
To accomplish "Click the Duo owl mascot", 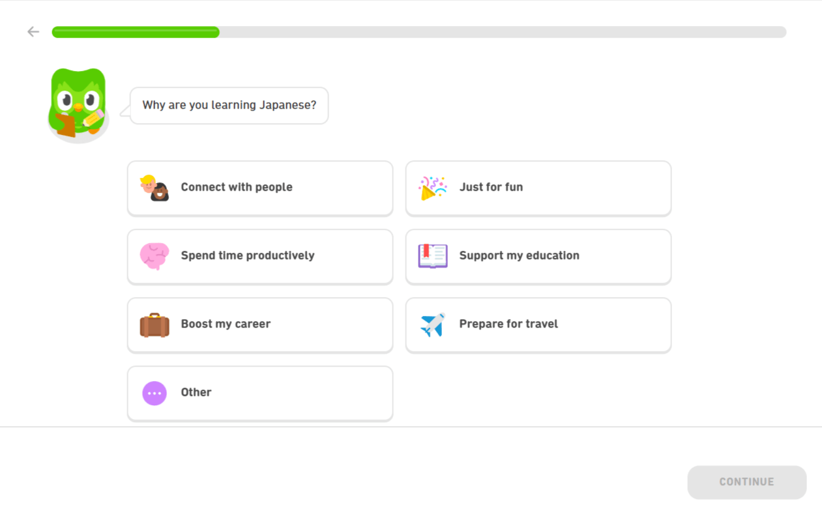I will 78,104.
